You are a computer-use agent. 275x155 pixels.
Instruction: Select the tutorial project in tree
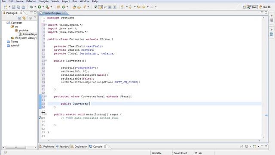click(x=13, y=46)
